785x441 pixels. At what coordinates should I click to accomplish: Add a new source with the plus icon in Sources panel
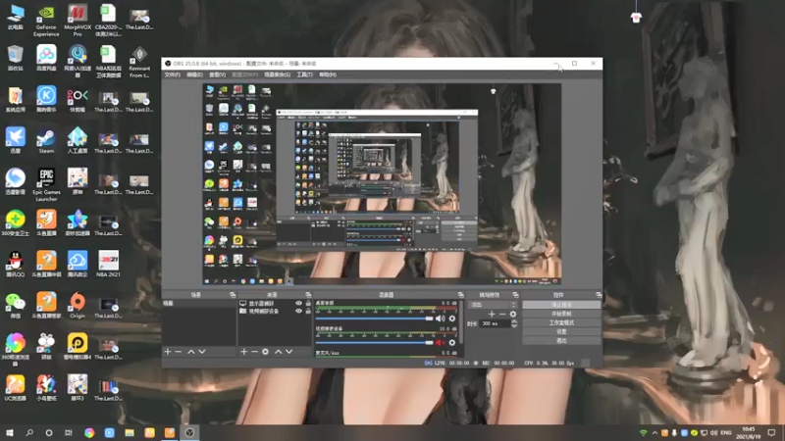[243, 352]
